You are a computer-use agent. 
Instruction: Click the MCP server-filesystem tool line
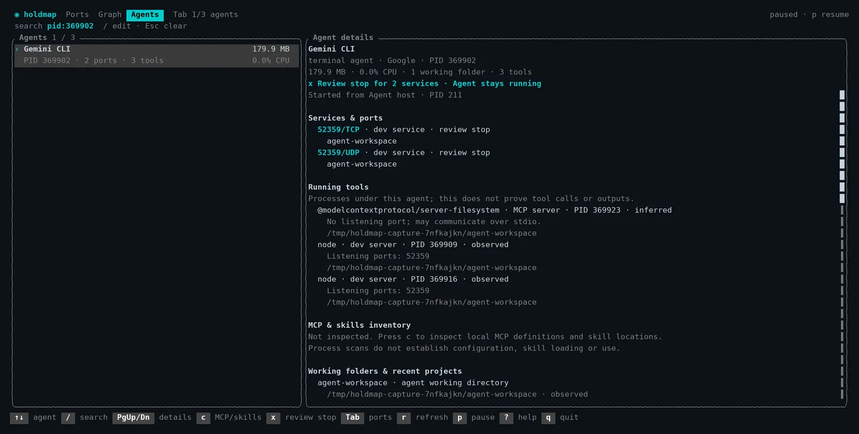coord(495,210)
